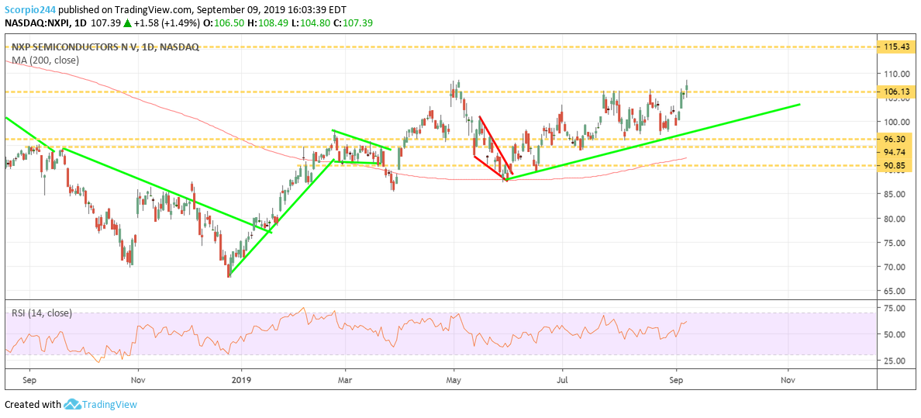Click the C:107.39 closing price value
921x418 pixels.
(351, 23)
